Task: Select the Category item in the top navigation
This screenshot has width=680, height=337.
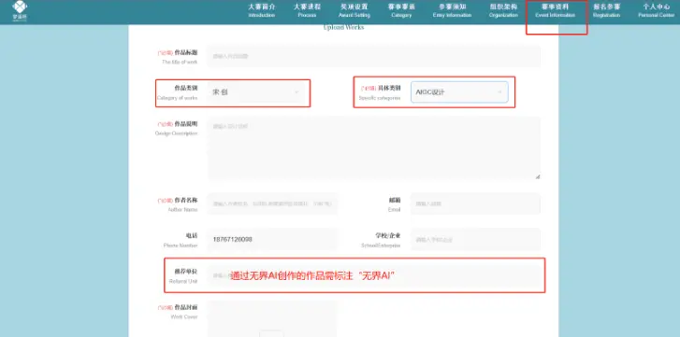Action: click(x=401, y=11)
